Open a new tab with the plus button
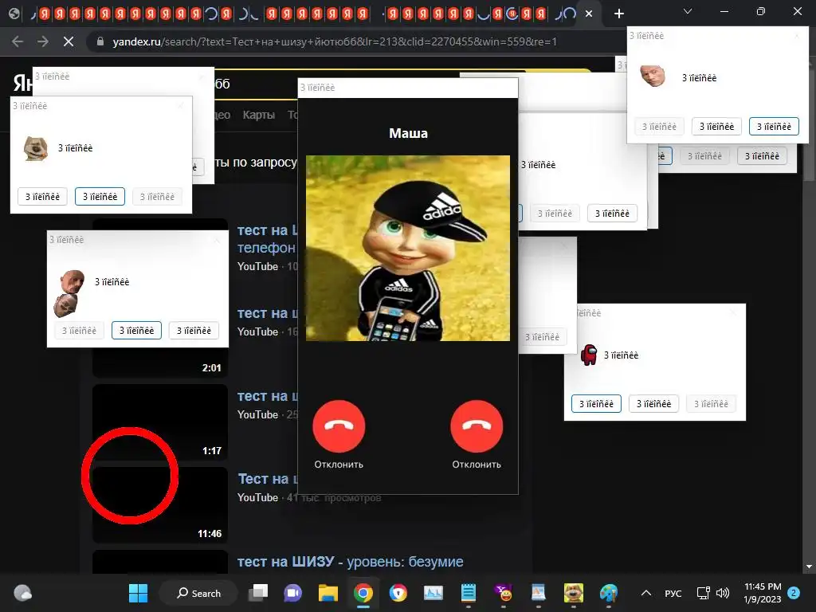The width and height of the screenshot is (816, 612). pyautogui.click(x=618, y=14)
